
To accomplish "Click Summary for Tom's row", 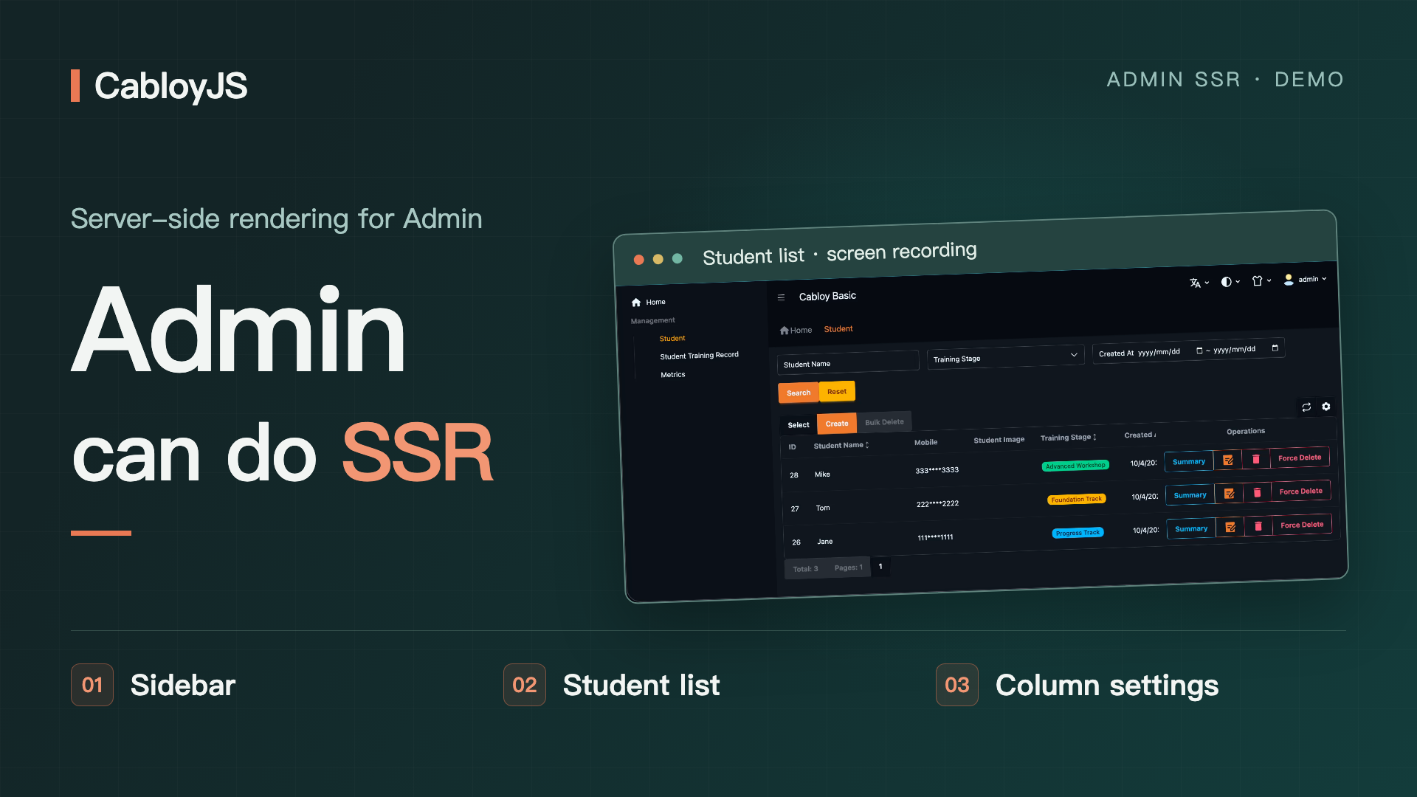I will (1190, 495).
